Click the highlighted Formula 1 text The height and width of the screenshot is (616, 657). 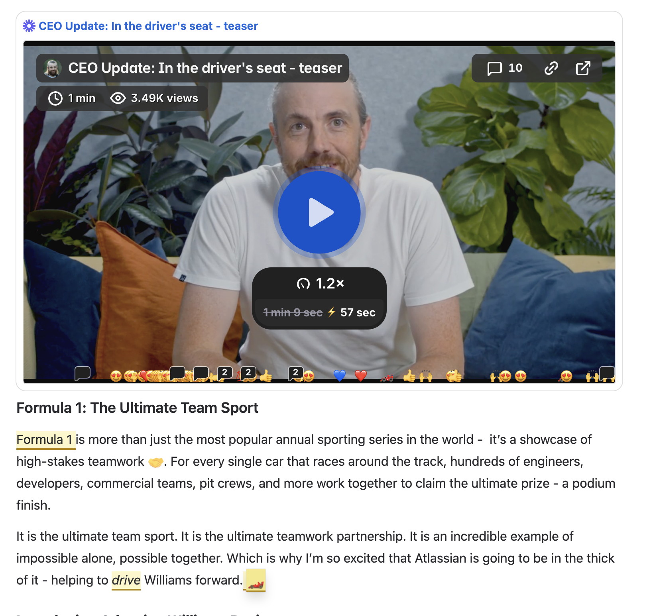pos(45,440)
